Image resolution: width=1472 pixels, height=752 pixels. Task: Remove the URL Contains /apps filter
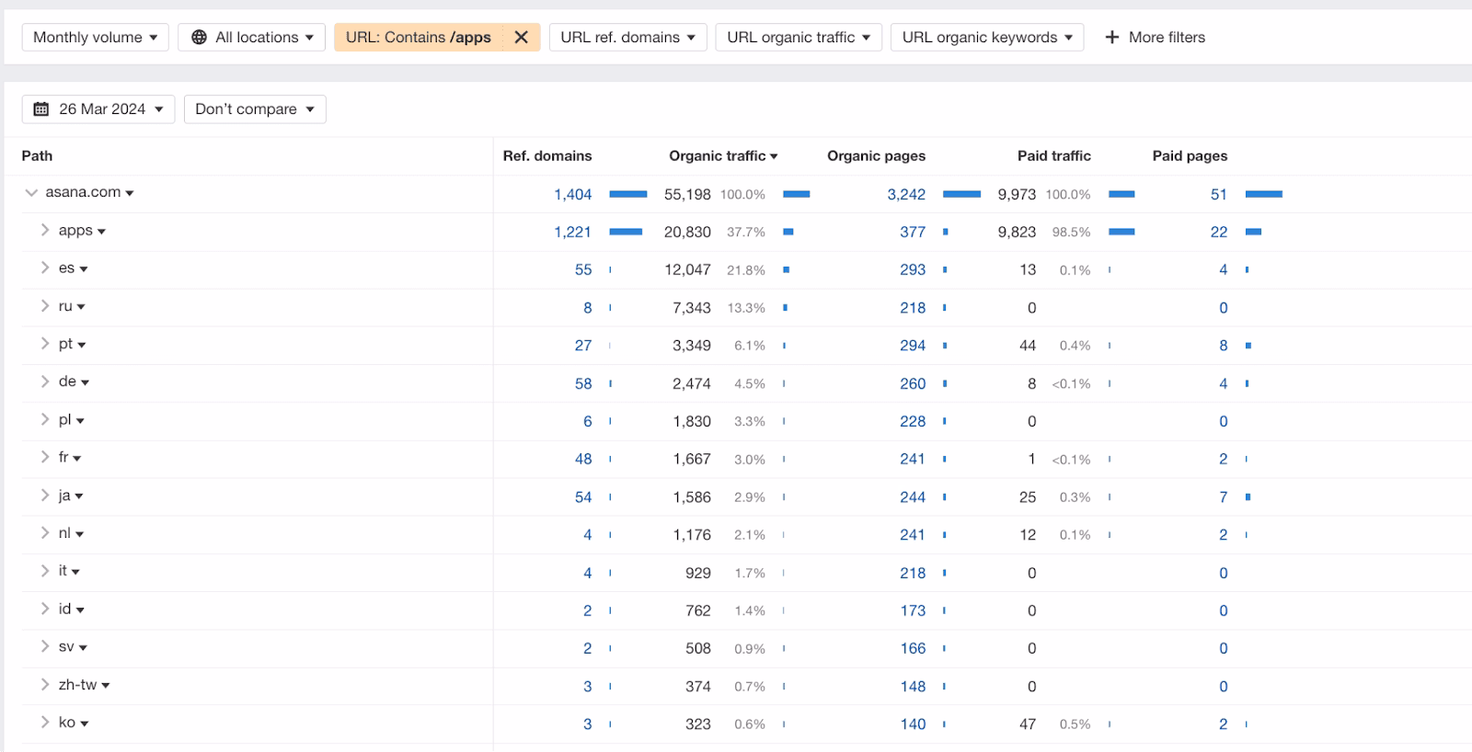[x=521, y=38]
